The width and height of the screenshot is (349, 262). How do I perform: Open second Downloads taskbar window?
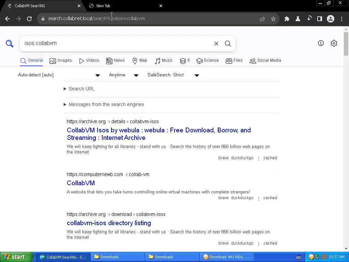[172, 257]
